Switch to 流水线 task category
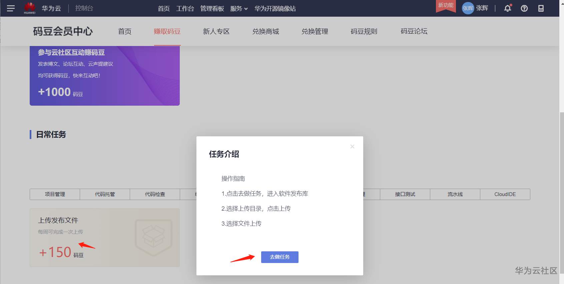This screenshot has height=284, width=564. pos(455,194)
